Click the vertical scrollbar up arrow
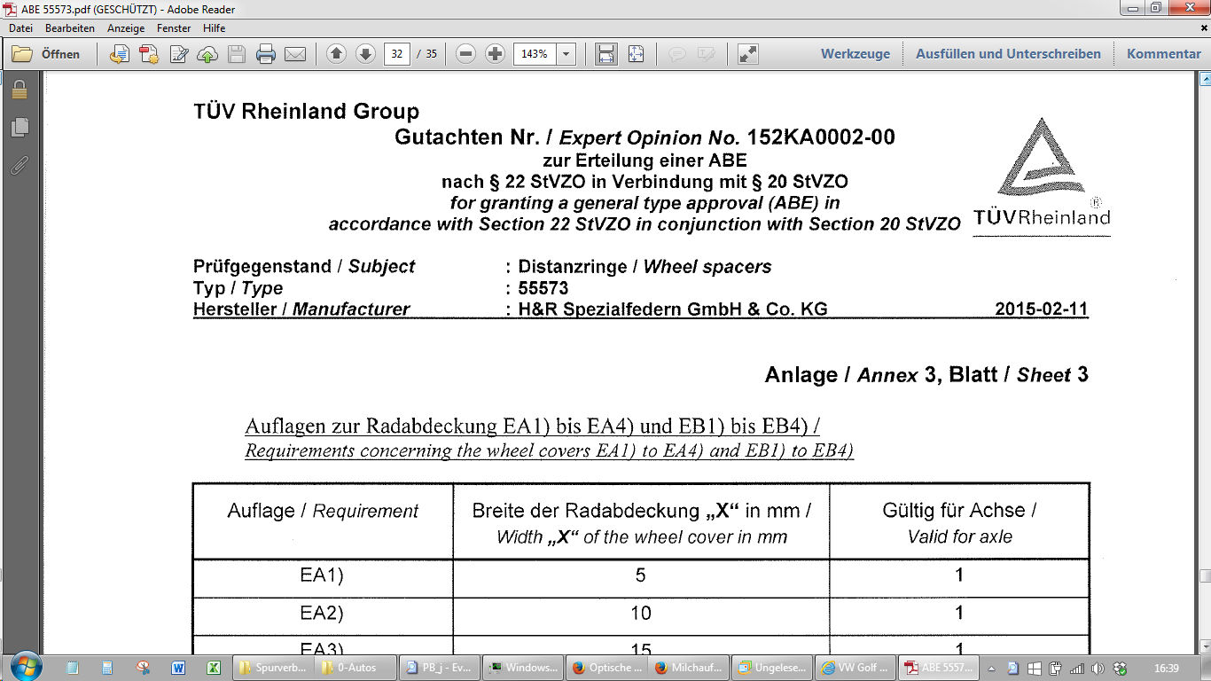Viewport: 1211px width, 681px height. pos(1205,80)
